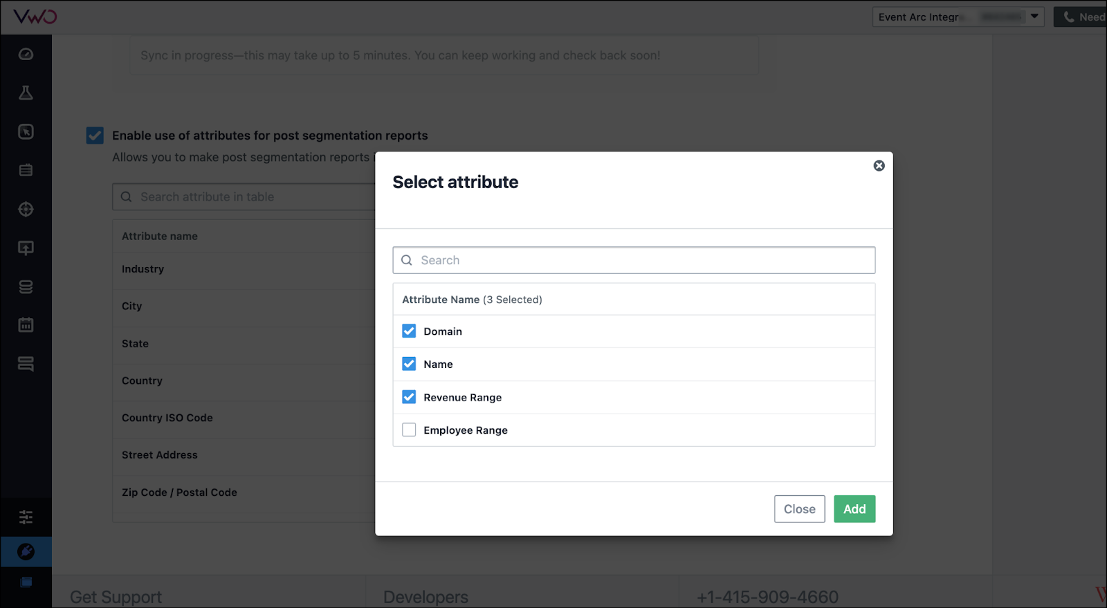Open the sliders settings icon in sidebar
This screenshot has height=608, width=1107.
coord(26,517)
